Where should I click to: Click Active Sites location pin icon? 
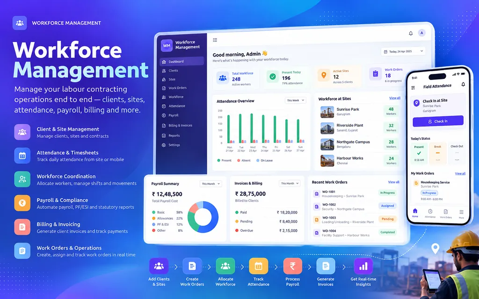click(324, 75)
